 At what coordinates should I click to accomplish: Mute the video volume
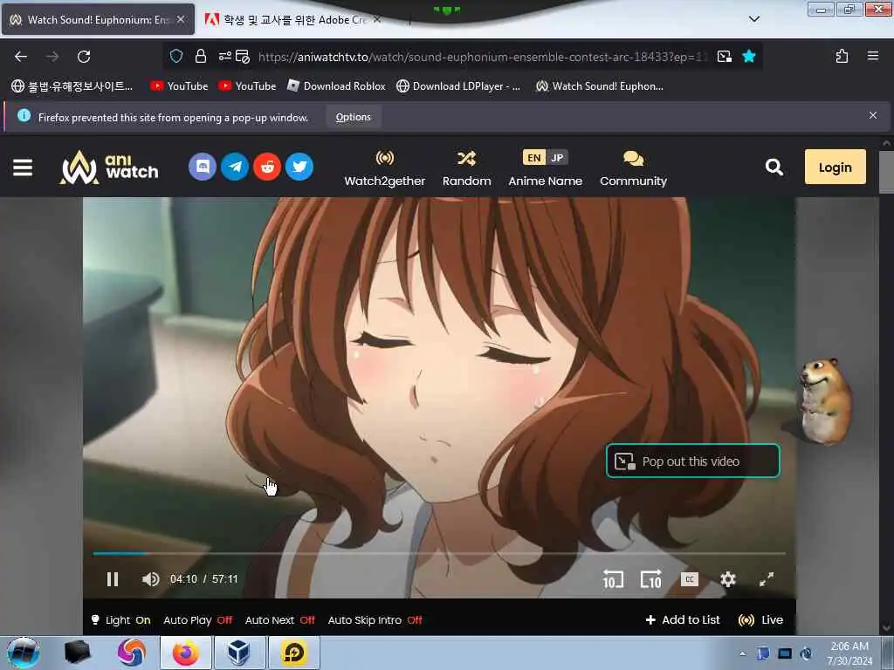coord(150,579)
